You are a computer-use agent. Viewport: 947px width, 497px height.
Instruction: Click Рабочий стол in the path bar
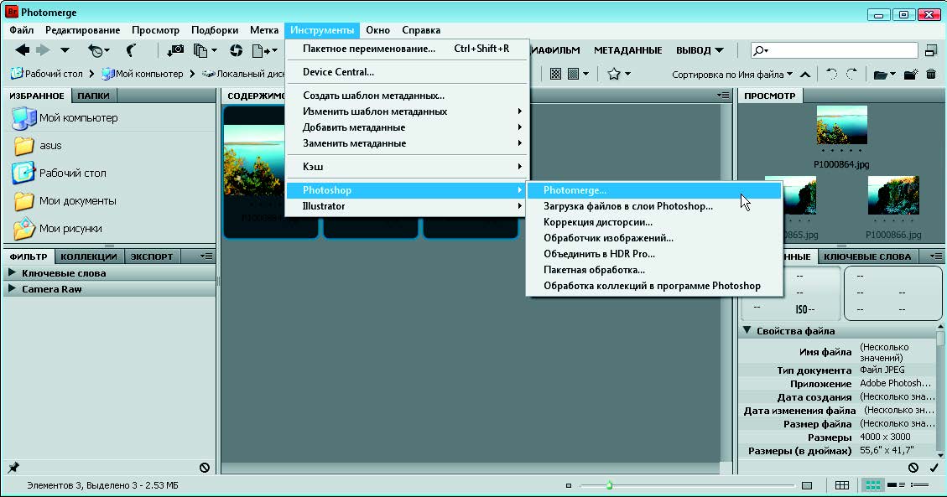pos(47,74)
